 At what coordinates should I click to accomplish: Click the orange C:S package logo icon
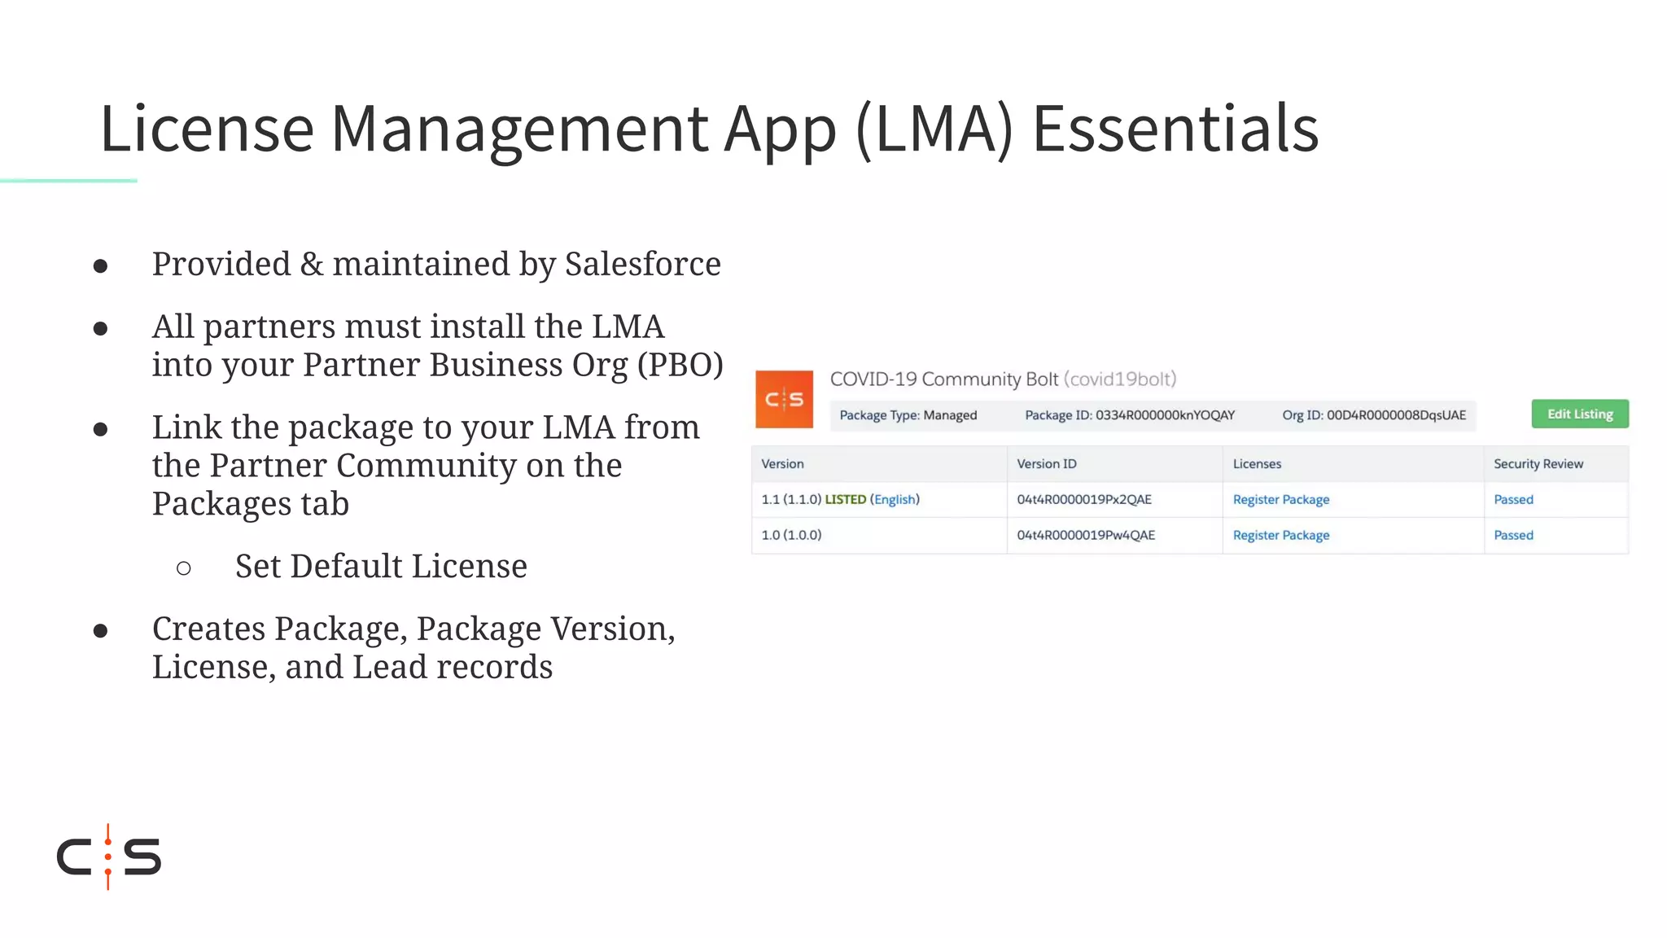(x=784, y=399)
